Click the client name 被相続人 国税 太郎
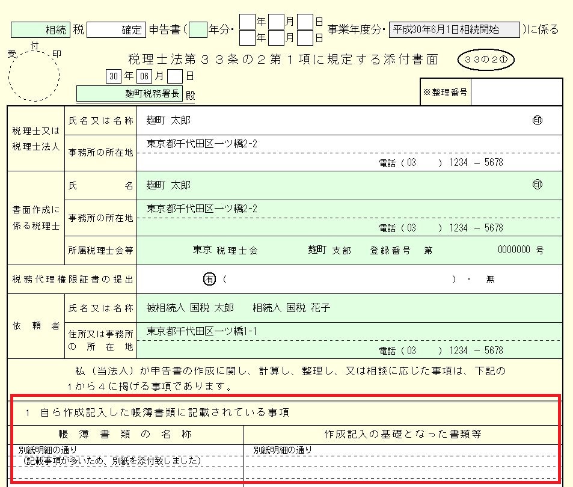 click(190, 308)
